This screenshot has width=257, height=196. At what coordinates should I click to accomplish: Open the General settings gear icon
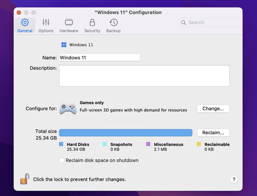[x=24, y=22]
